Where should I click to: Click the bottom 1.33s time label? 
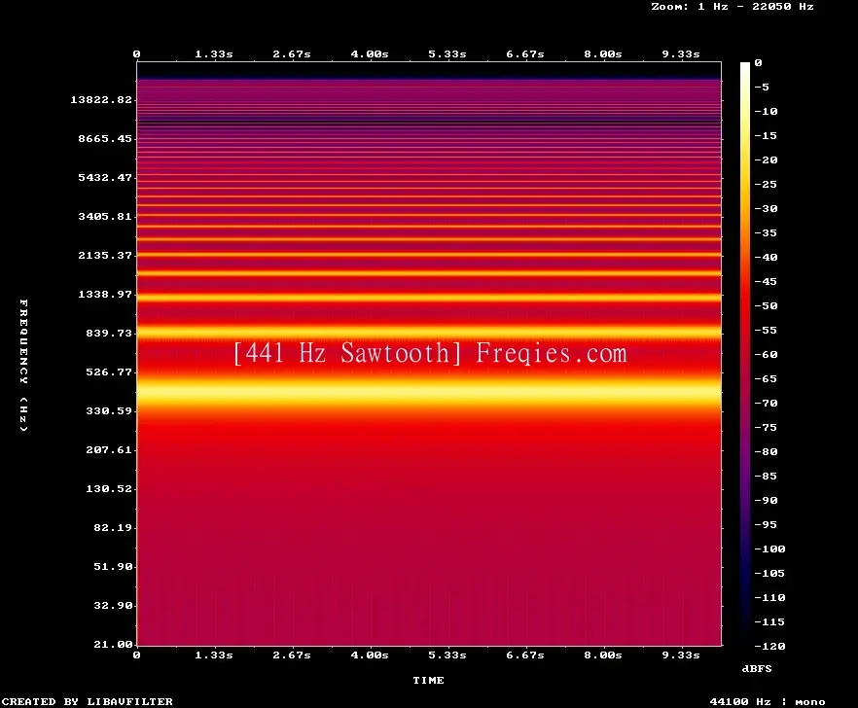point(214,655)
